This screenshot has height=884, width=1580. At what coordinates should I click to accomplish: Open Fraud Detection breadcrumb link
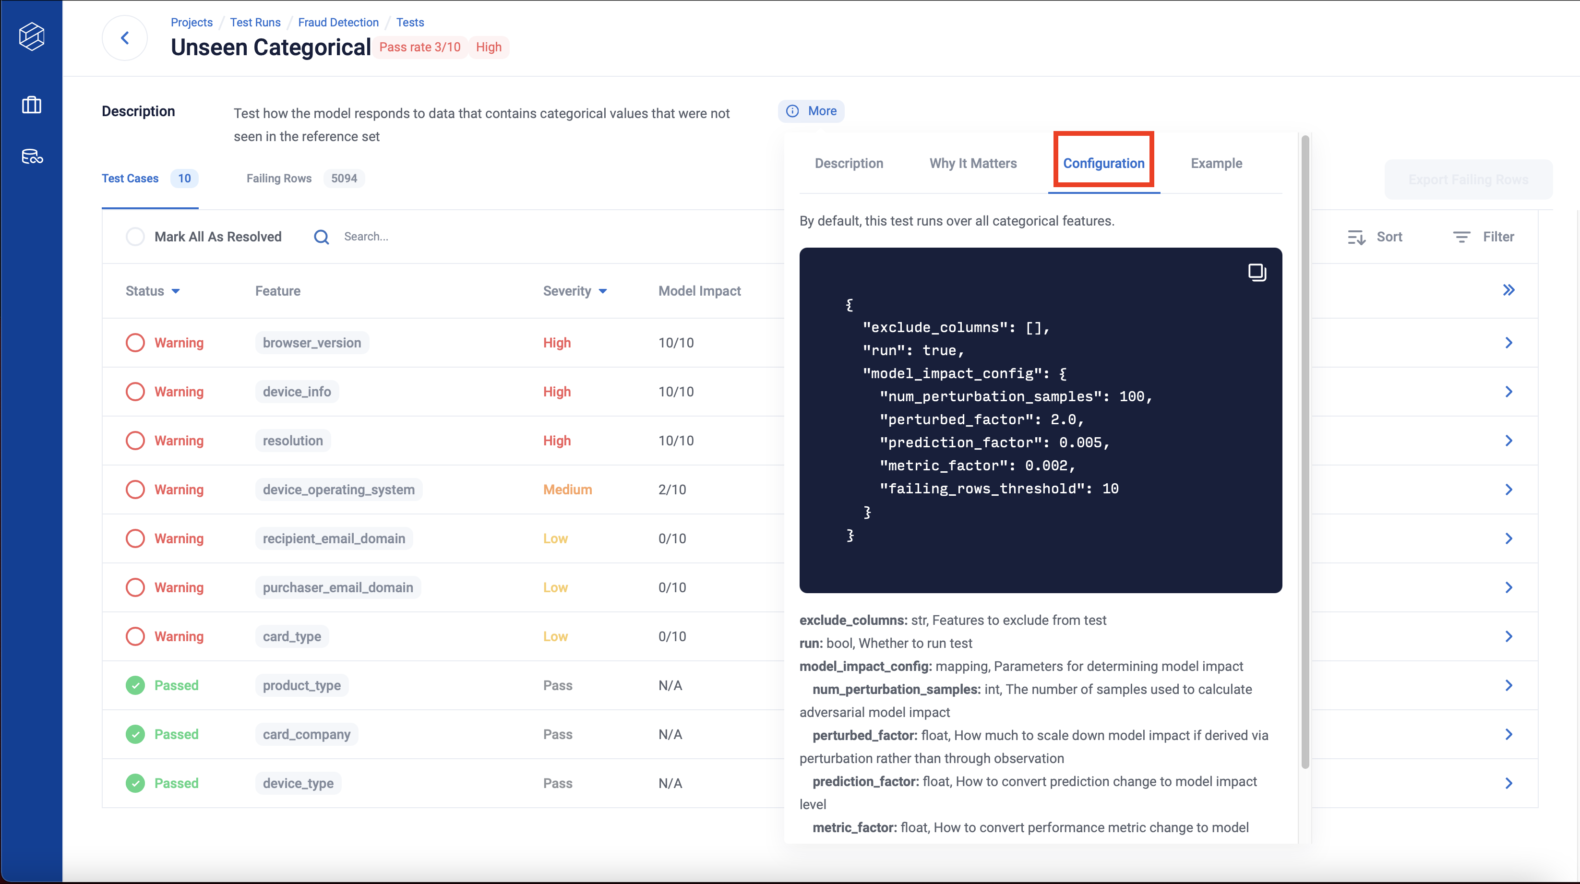click(x=338, y=22)
